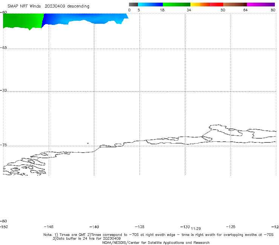
Task: Click the NOAA/NESDIS credit line
Action: [156, 243]
